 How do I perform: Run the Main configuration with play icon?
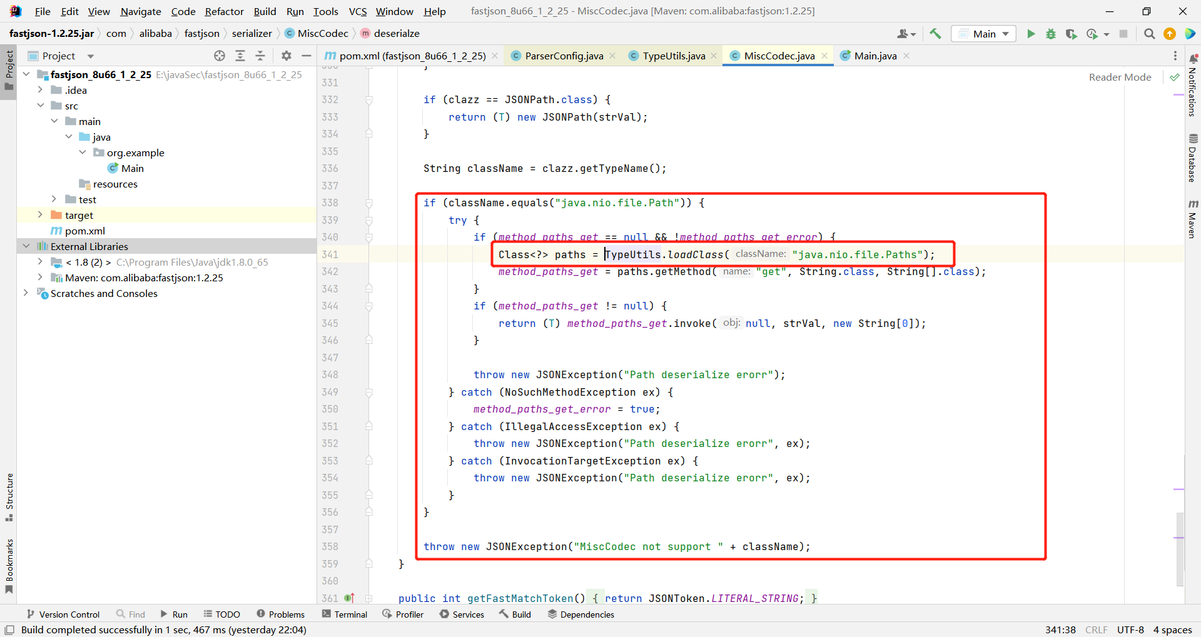pos(1031,34)
